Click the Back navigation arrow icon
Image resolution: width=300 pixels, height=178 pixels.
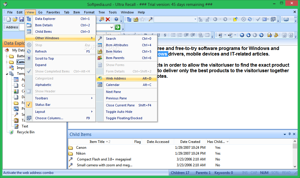[215, 19]
